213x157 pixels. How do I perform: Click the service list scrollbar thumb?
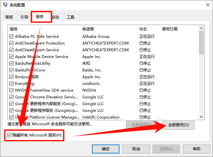[201, 43]
